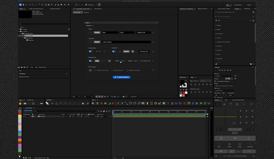This screenshot has height=159, width=274.
Task: Click the gear icon in toolbar panel
Action: 93,103
